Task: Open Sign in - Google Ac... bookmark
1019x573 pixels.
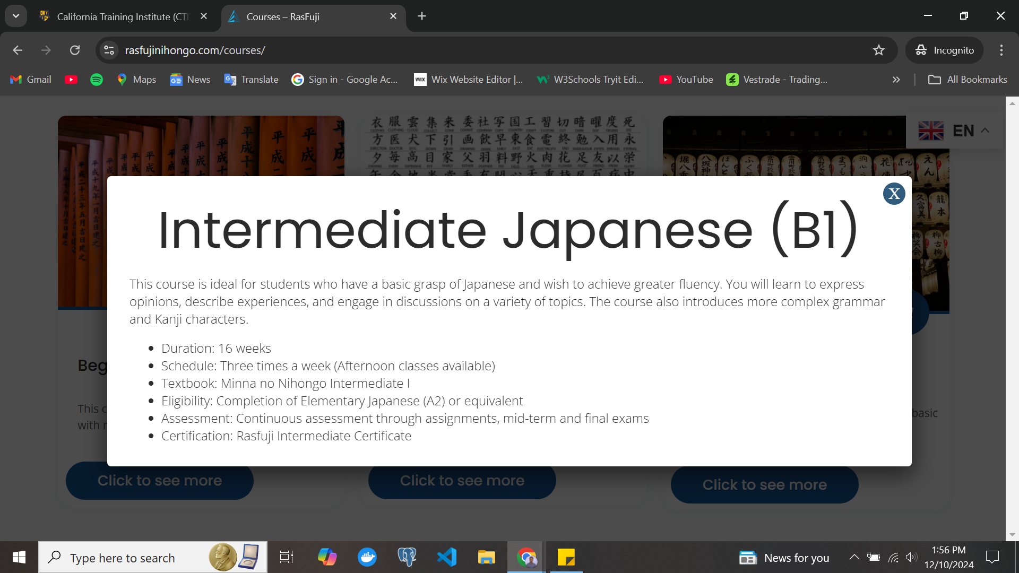Action: pyautogui.click(x=344, y=80)
